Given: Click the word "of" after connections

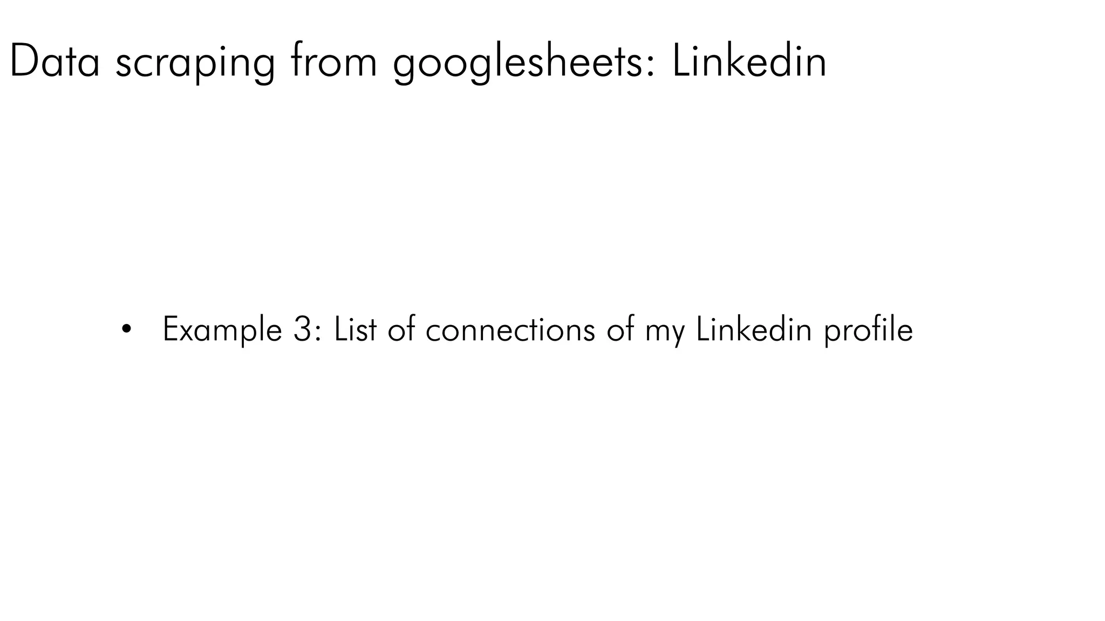Looking at the screenshot, I should 620,329.
